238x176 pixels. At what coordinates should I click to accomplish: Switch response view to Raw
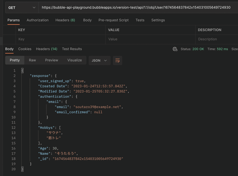tap(32, 60)
